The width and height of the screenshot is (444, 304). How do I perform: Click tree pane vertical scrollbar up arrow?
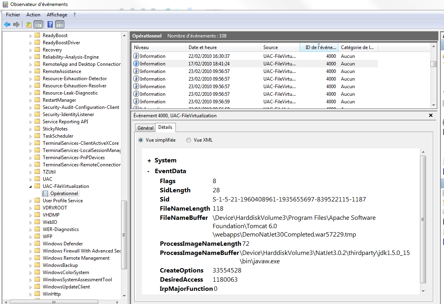point(124,36)
